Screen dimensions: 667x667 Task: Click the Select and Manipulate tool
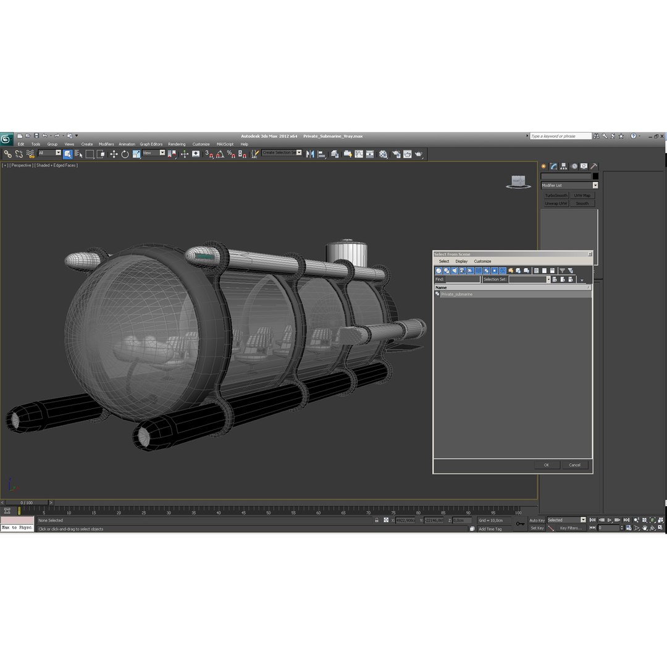(x=184, y=154)
